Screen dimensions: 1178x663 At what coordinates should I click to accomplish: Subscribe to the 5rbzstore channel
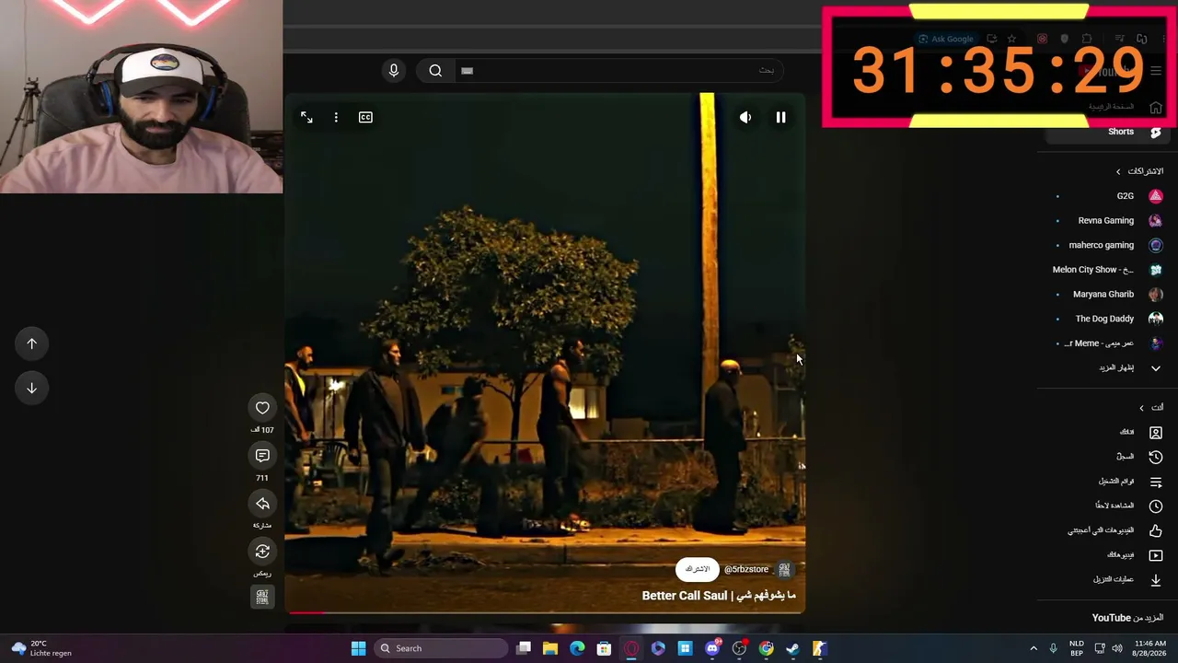698,569
